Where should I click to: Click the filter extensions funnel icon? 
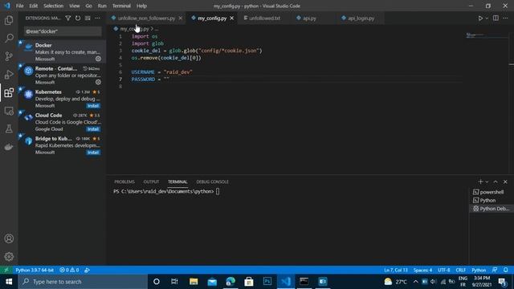(67, 18)
